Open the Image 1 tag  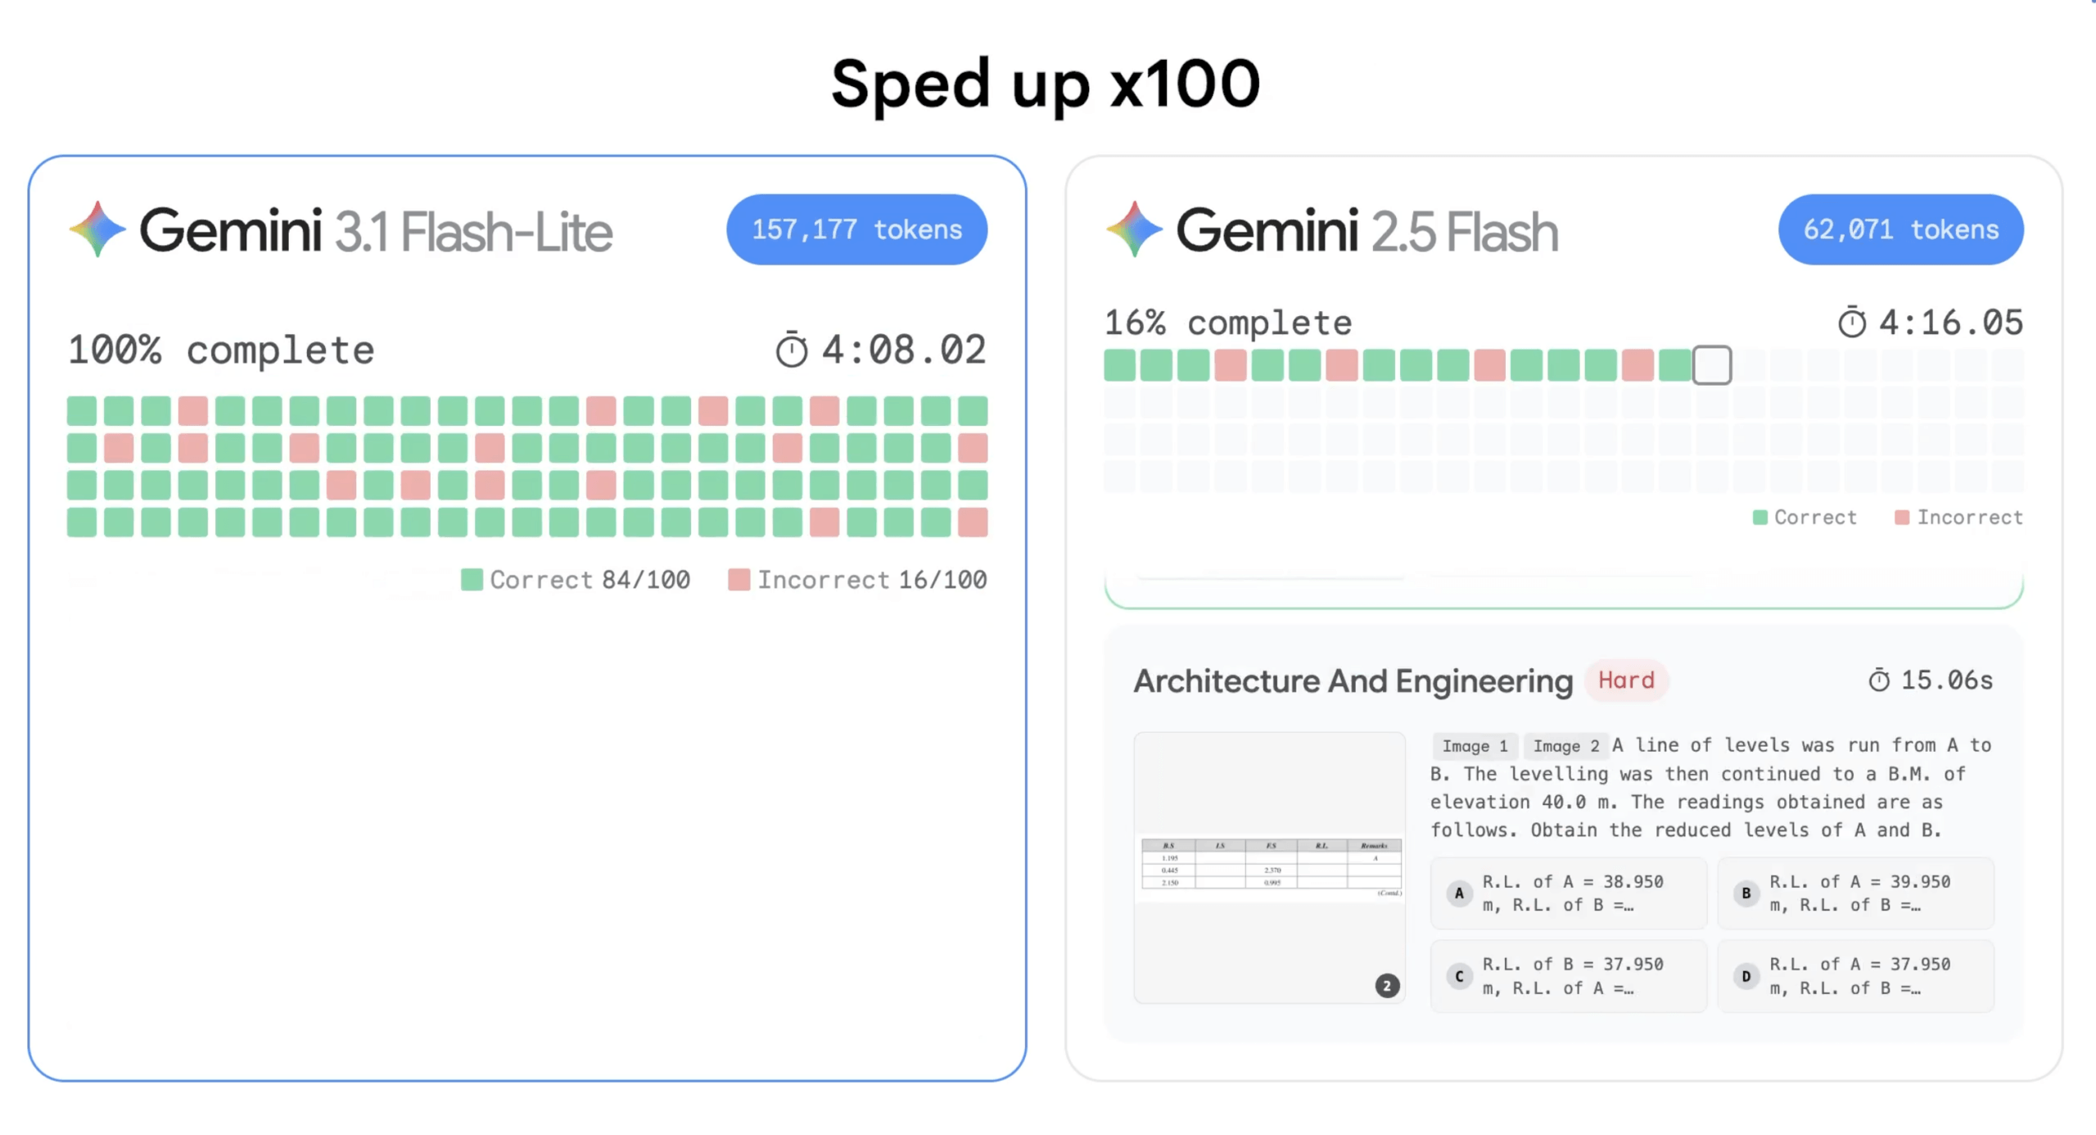[x=1475, y=746]
